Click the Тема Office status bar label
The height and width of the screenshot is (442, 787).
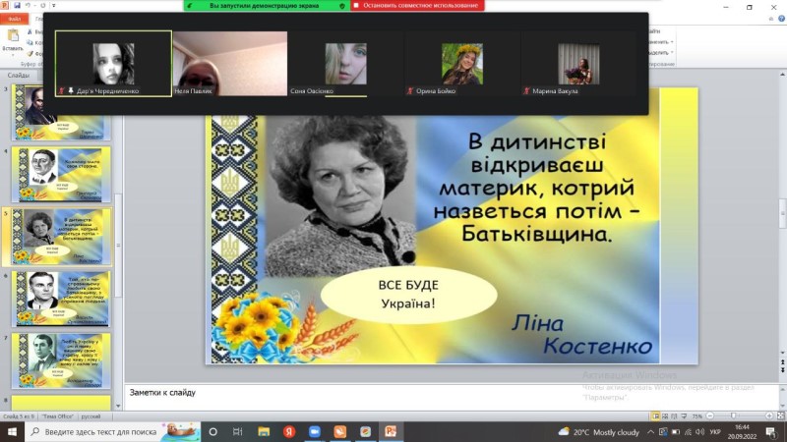pos(58,416)
